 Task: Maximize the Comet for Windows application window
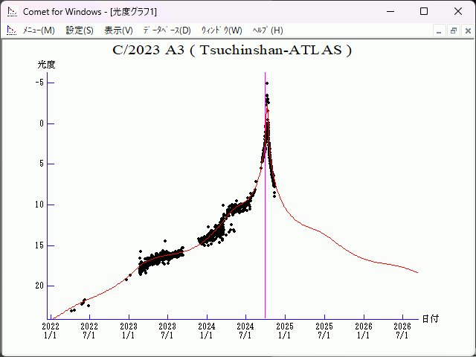pyautogui.click(x=423, y=11)
